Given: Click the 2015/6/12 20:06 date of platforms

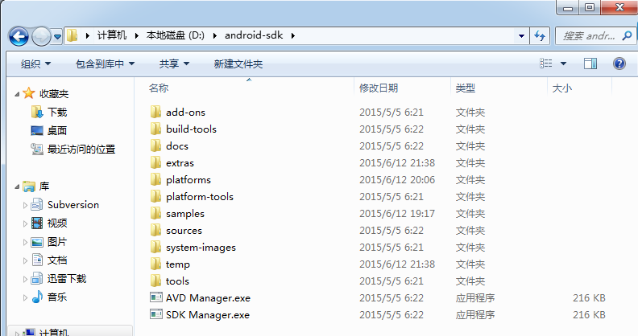Looking at the screenshot, I should (x=397, y=180).
